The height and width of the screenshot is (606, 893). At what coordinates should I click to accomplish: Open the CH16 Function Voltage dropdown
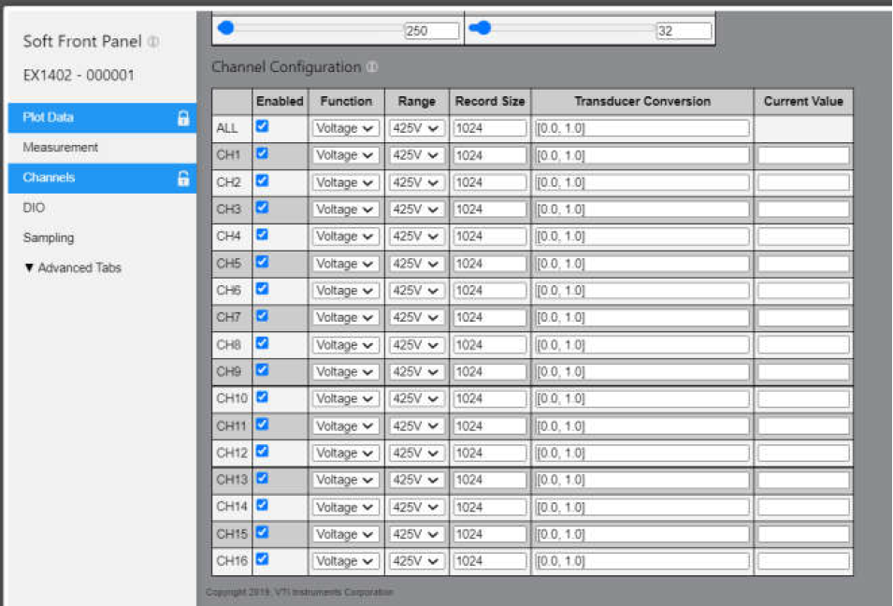coord(345,561)
